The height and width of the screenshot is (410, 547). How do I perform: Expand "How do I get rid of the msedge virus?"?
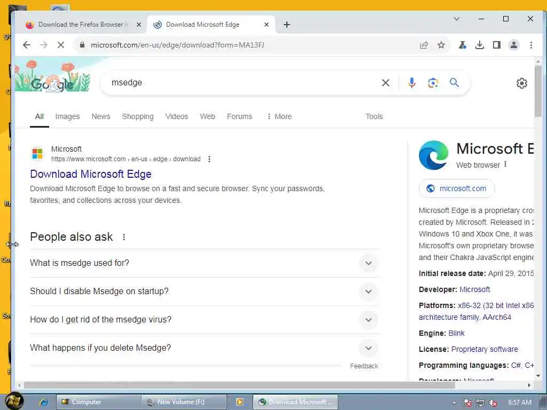click(x=204, y=320)
